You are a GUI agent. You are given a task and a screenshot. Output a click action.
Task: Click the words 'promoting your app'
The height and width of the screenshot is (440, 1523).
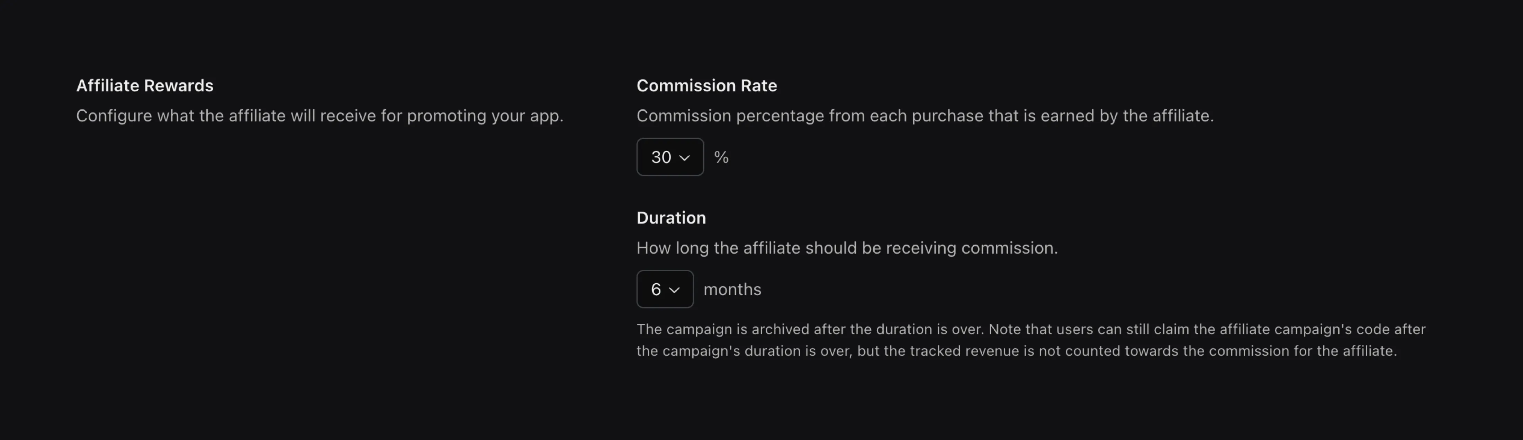484,116
